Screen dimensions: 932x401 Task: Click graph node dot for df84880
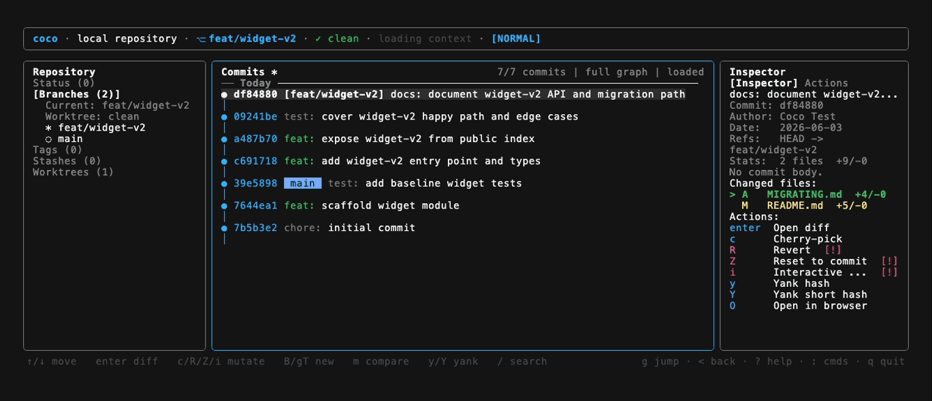pyautogui.click(x=224, y=95)
